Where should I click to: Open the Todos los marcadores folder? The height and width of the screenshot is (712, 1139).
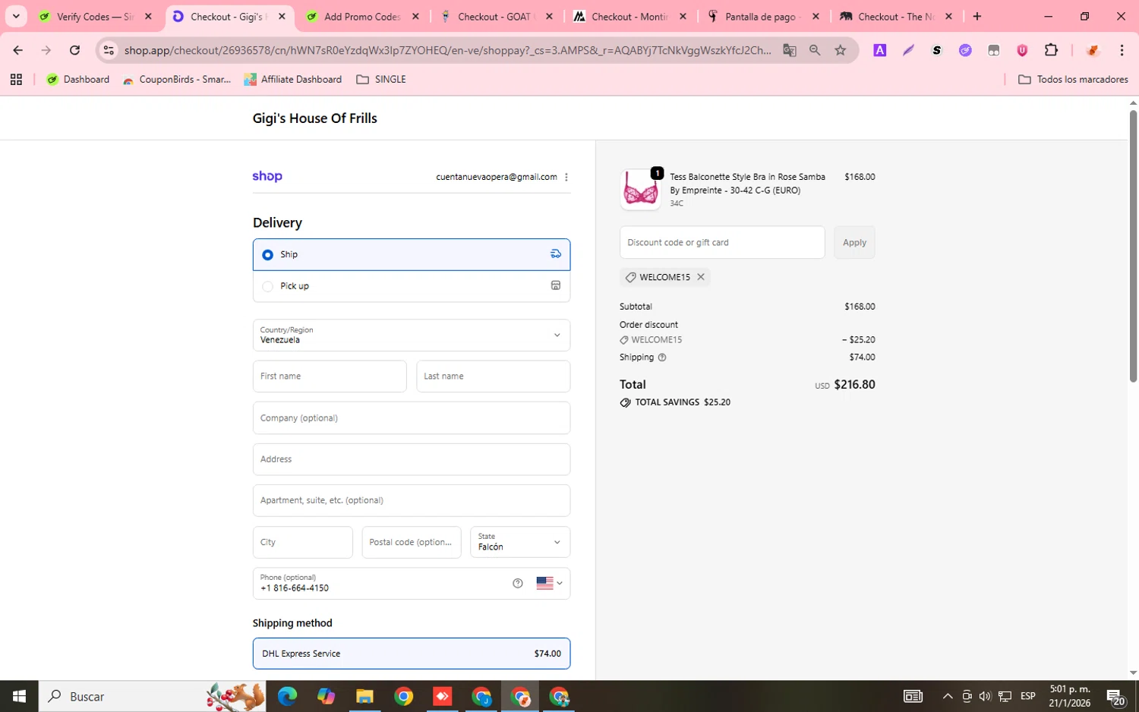point(1073,79)
